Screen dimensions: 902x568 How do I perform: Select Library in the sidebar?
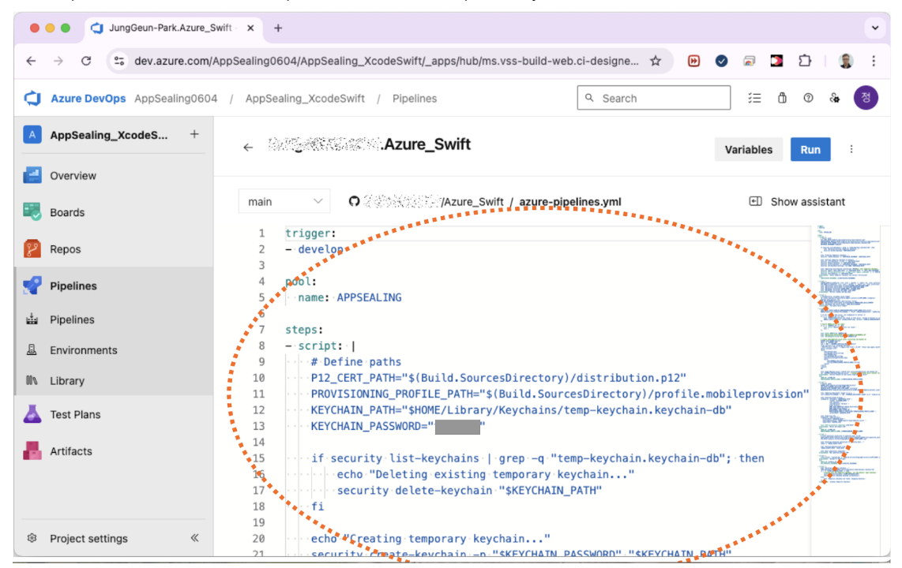(x=66, y=381)
